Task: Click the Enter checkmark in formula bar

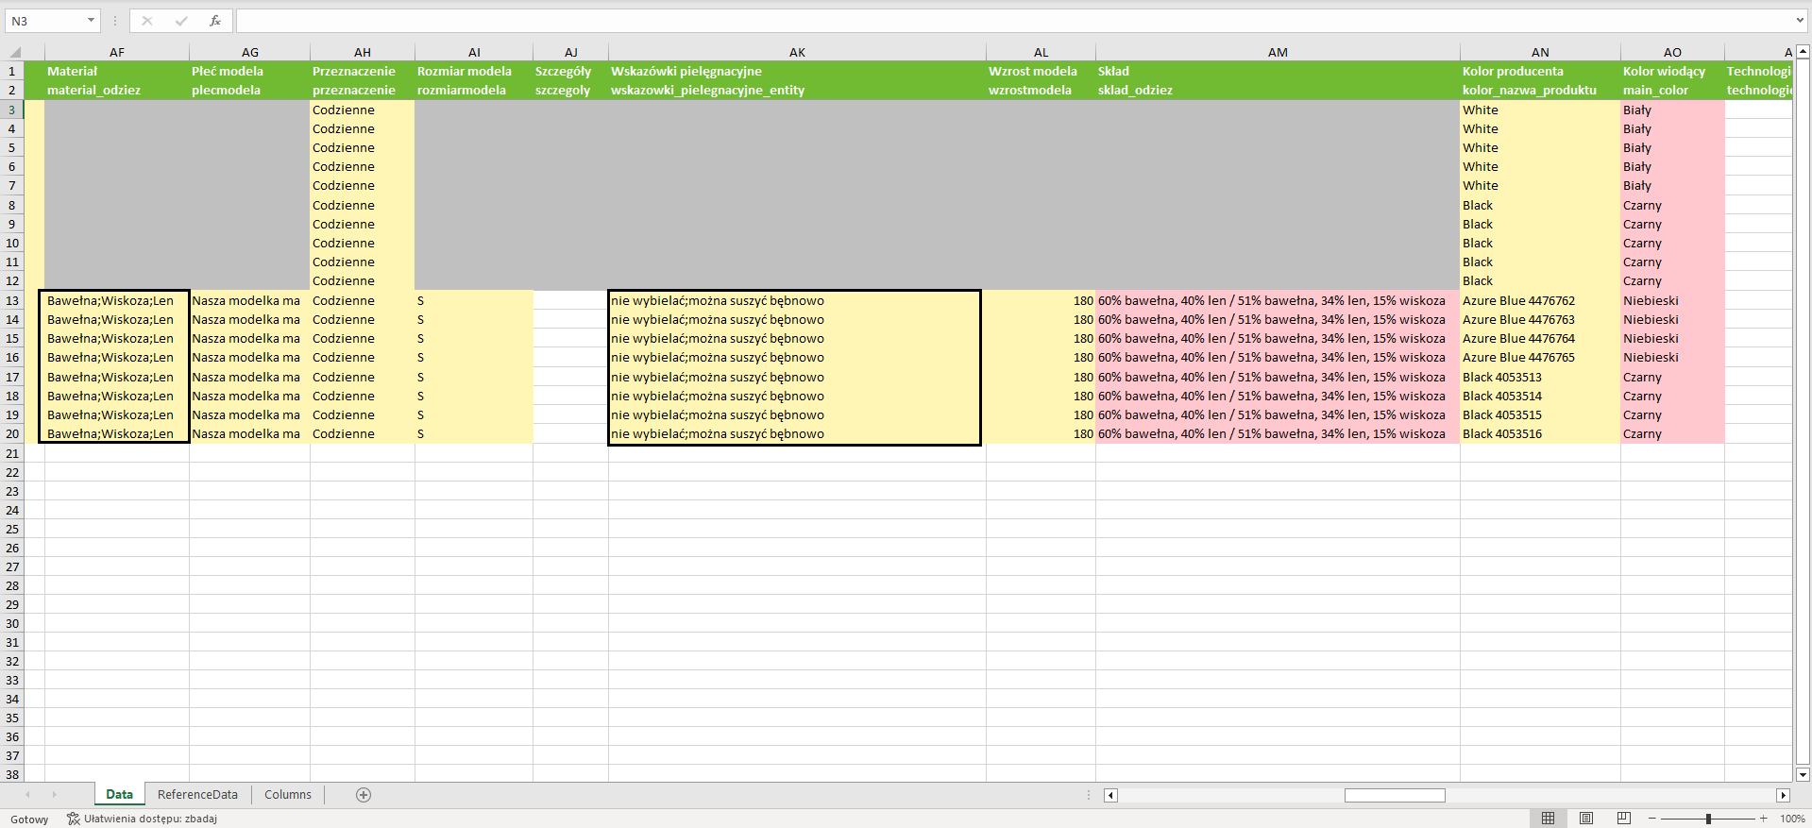Action: [x=181, y=21]
